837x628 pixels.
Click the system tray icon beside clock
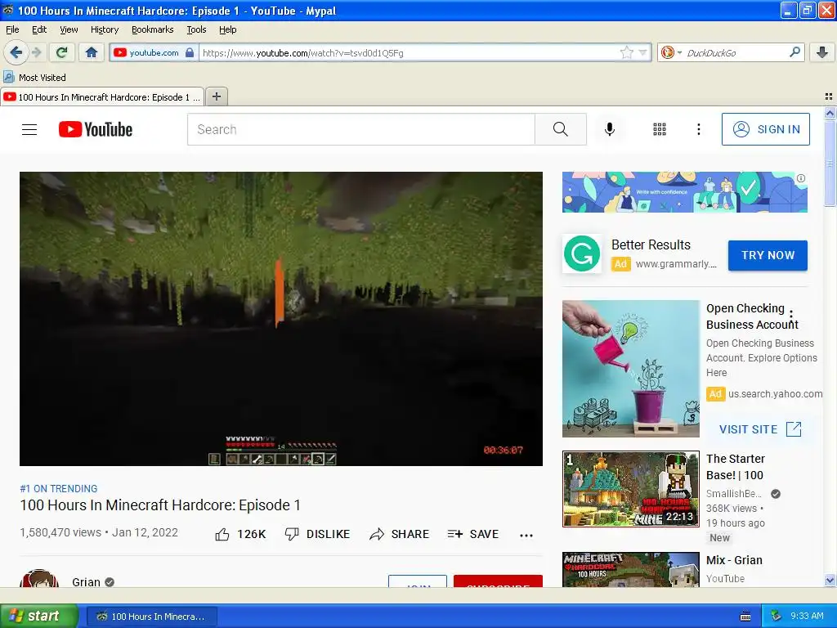[x=777, y=617]
